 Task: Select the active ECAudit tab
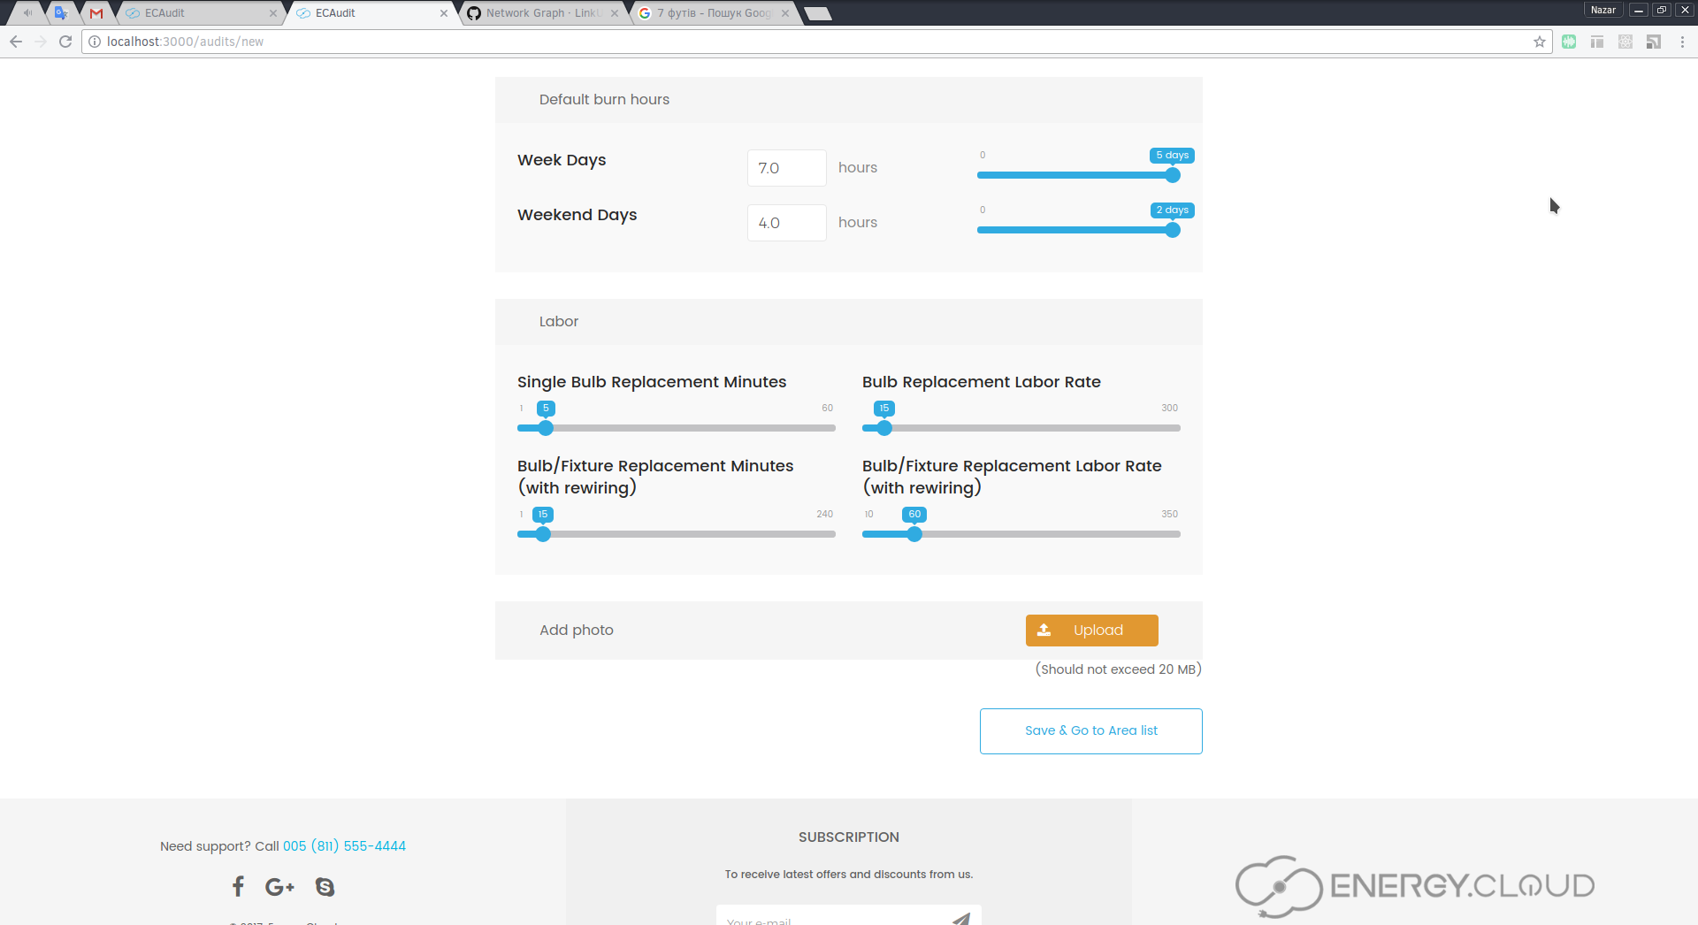click(x=369, y=13)
